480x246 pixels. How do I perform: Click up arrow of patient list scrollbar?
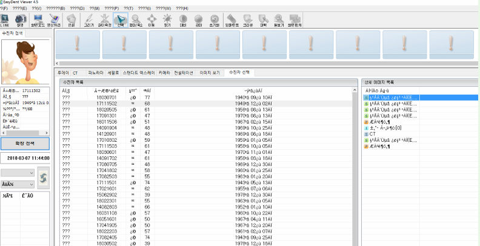point(355,90)
